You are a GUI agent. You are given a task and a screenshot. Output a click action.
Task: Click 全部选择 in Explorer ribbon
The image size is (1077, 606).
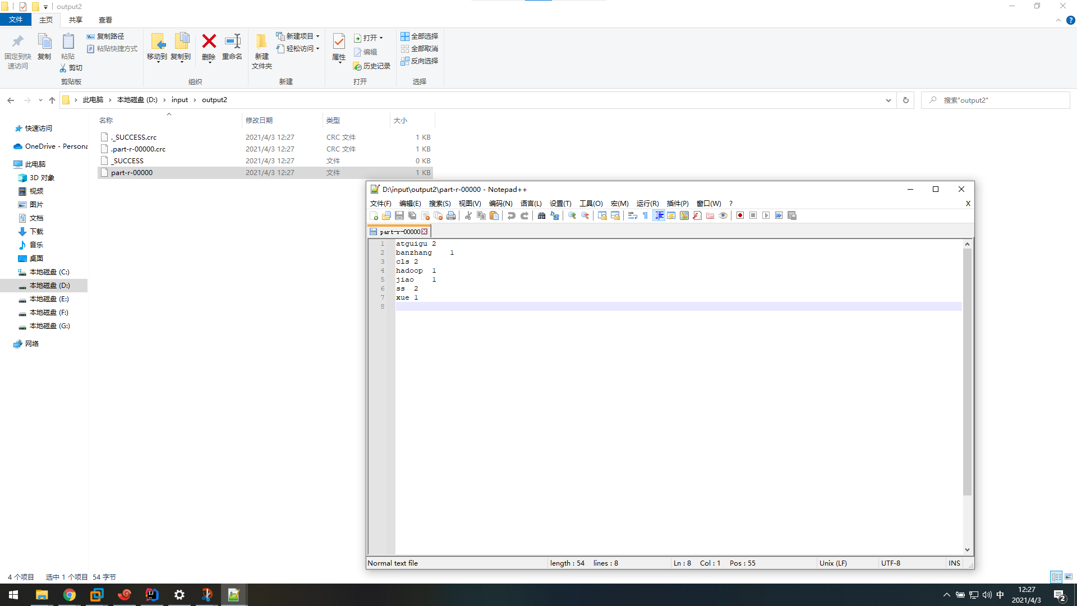tap(420, 36)
